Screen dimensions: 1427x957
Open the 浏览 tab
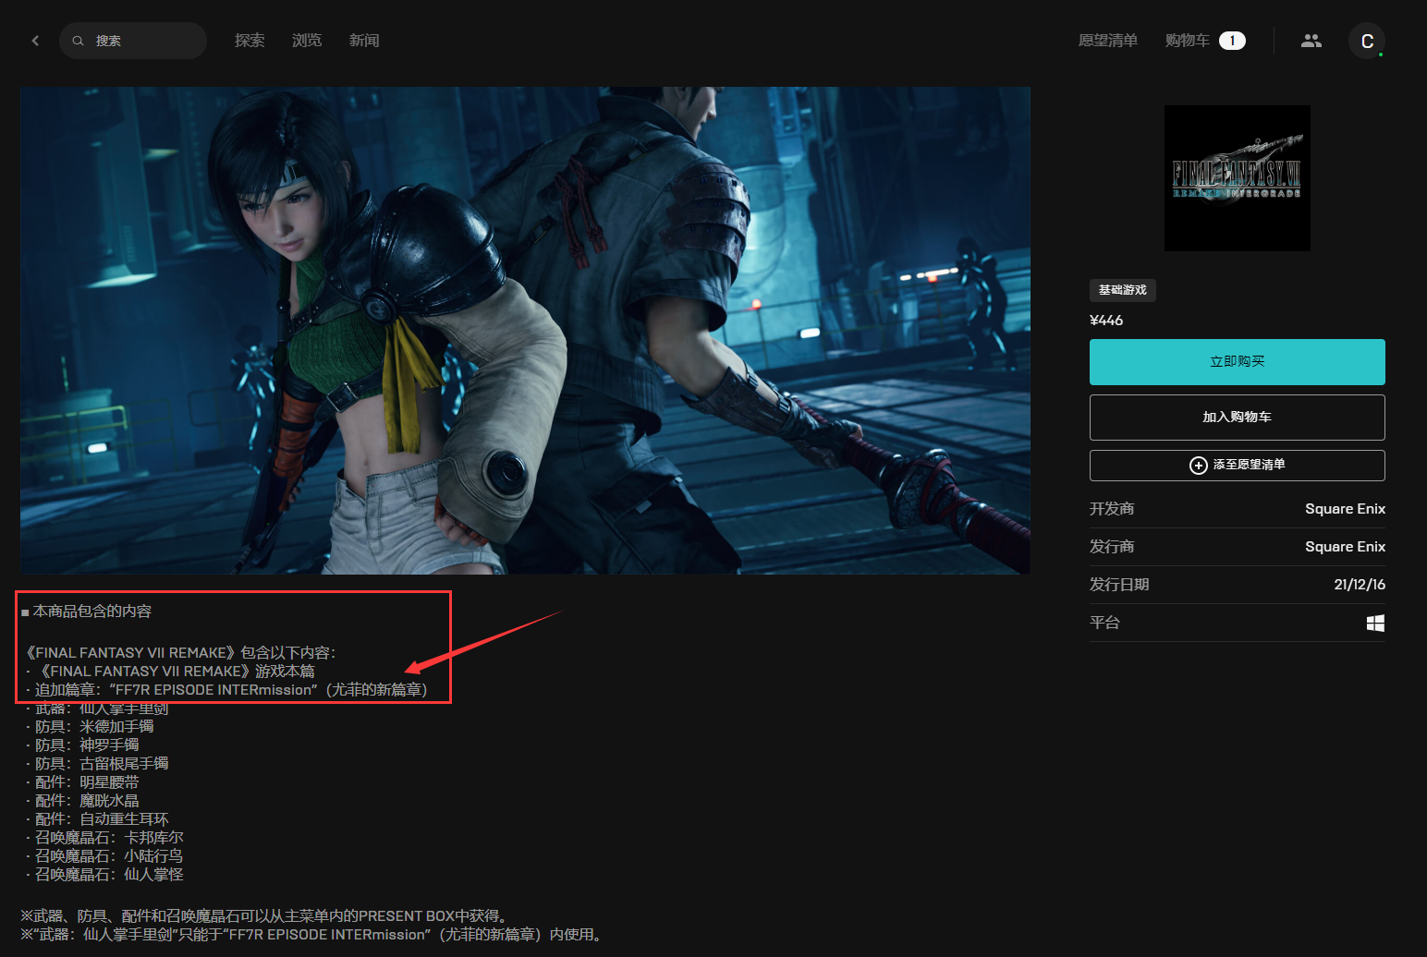pyautogui.click(x=307, y=41)
